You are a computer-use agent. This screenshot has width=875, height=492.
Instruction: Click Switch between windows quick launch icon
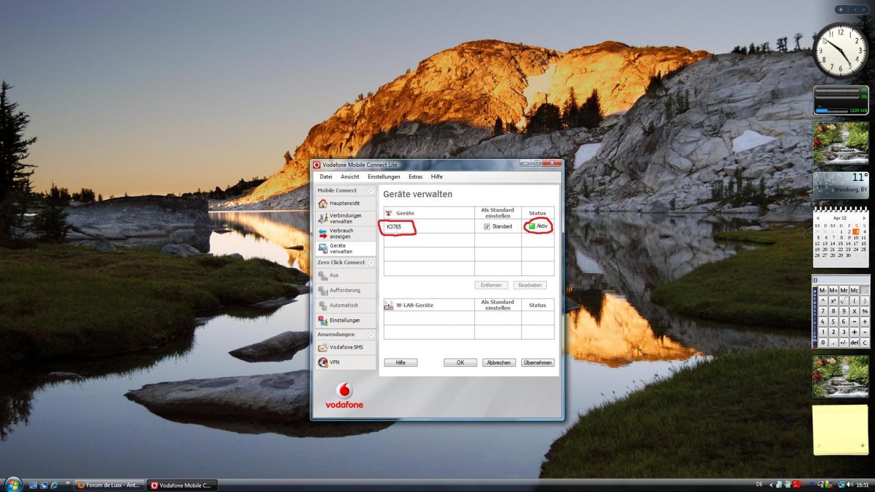coord(44,485)
